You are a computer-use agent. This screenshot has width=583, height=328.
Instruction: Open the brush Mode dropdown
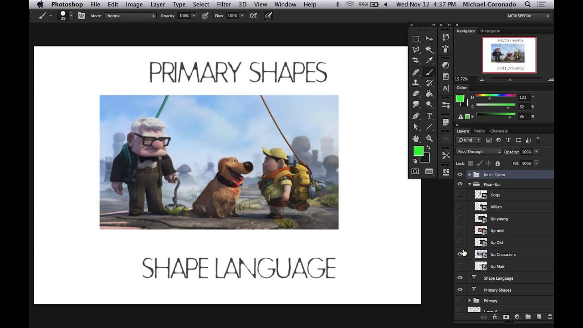(x=131, y=15)
